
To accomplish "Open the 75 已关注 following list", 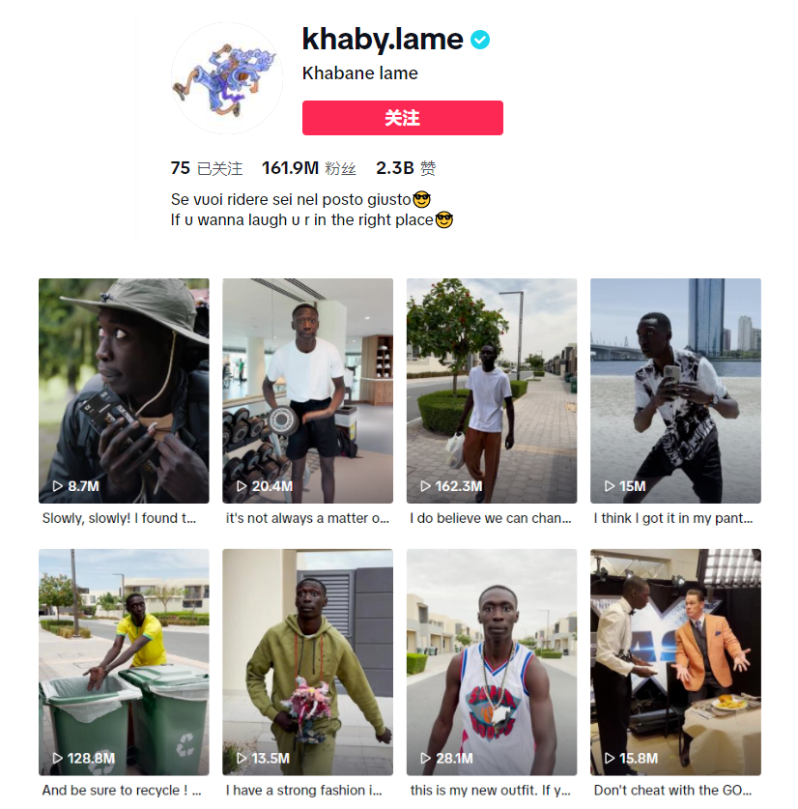I will 207,168.
